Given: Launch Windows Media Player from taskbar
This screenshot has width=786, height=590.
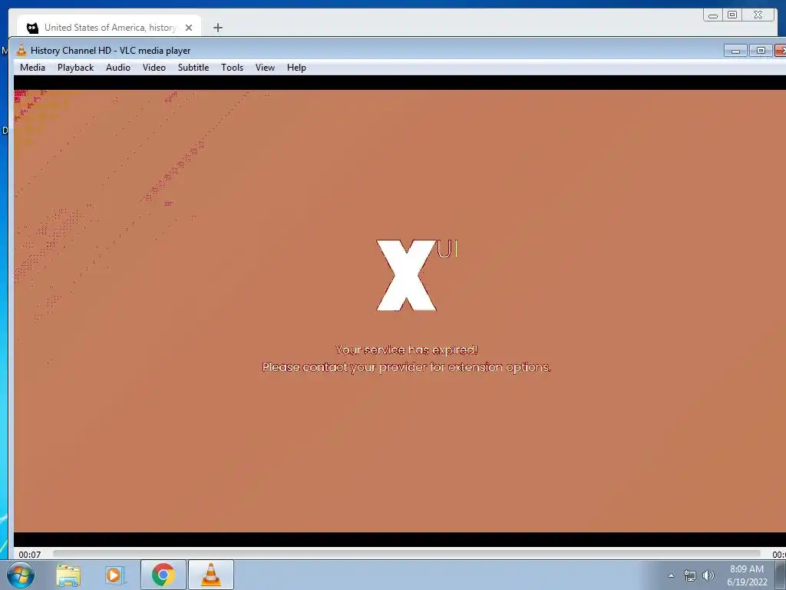Looking at the screenshot, I should click(114, 575).
